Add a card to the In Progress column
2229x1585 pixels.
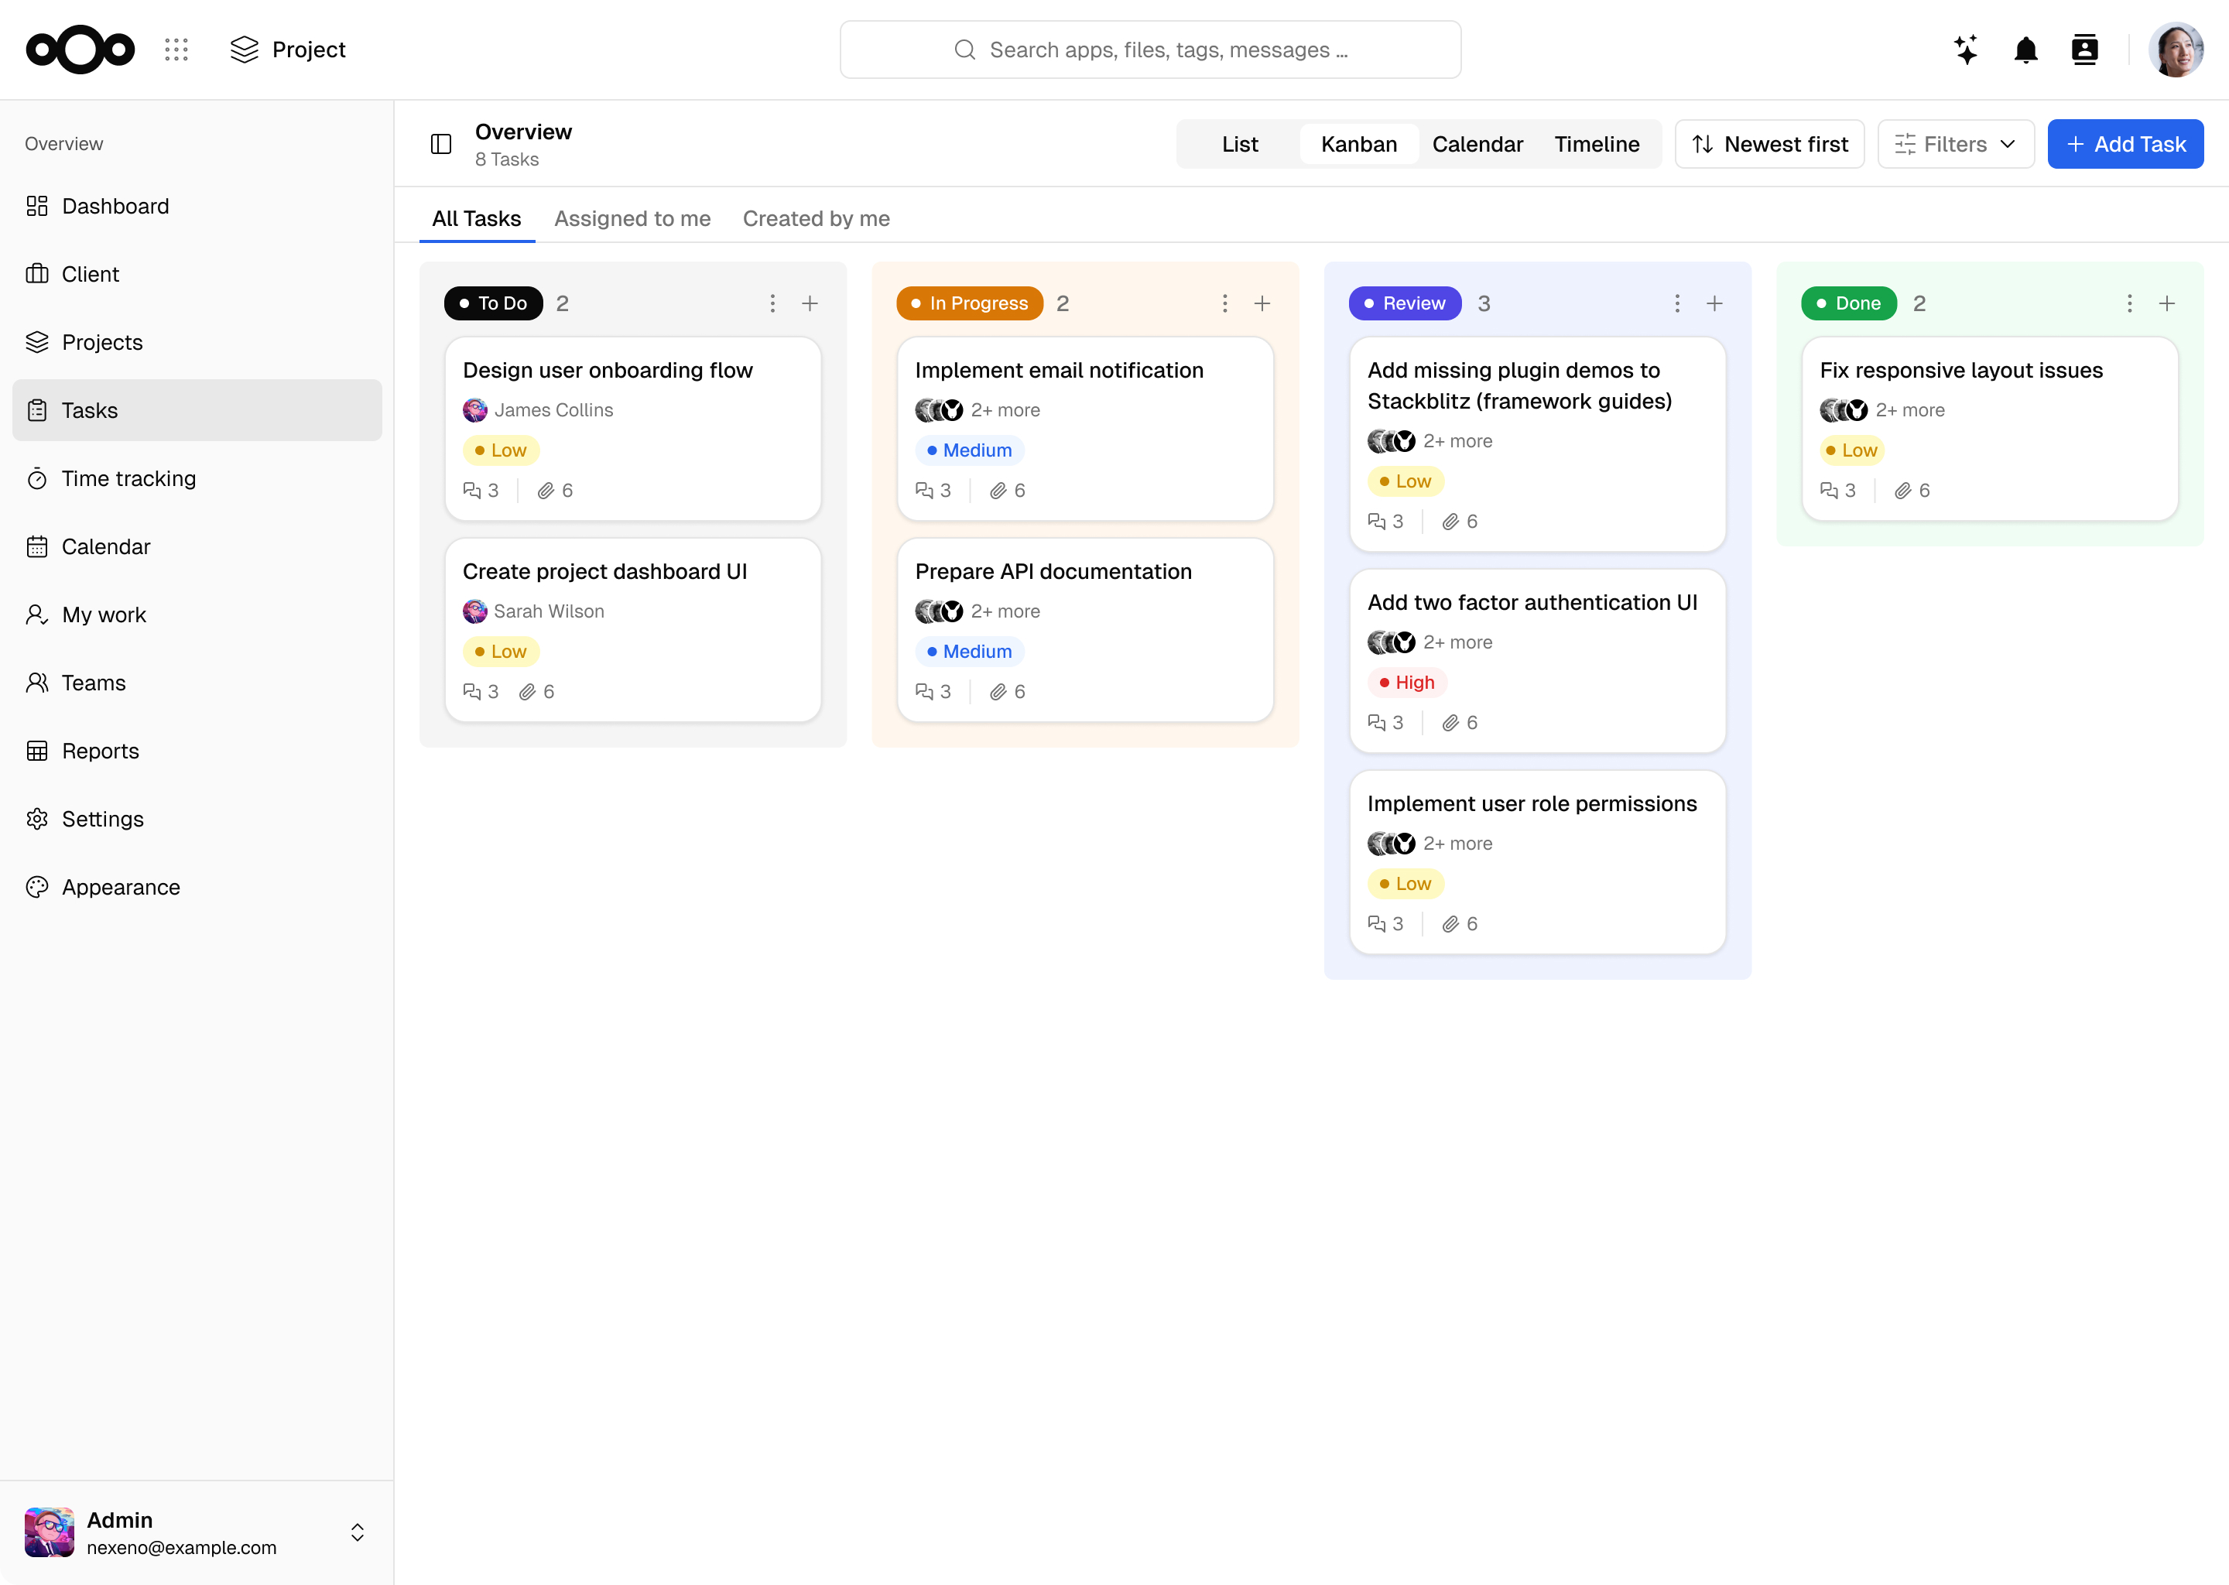[1262, 303]
